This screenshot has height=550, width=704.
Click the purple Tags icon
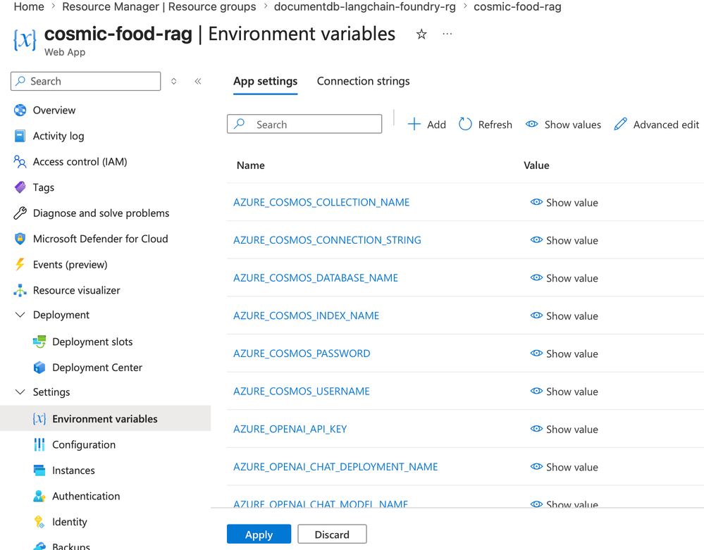point(20,187)
